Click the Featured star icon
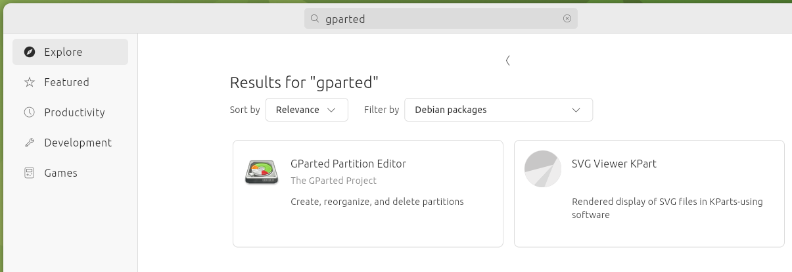792x272 pixels. click(x=29, y=82)
